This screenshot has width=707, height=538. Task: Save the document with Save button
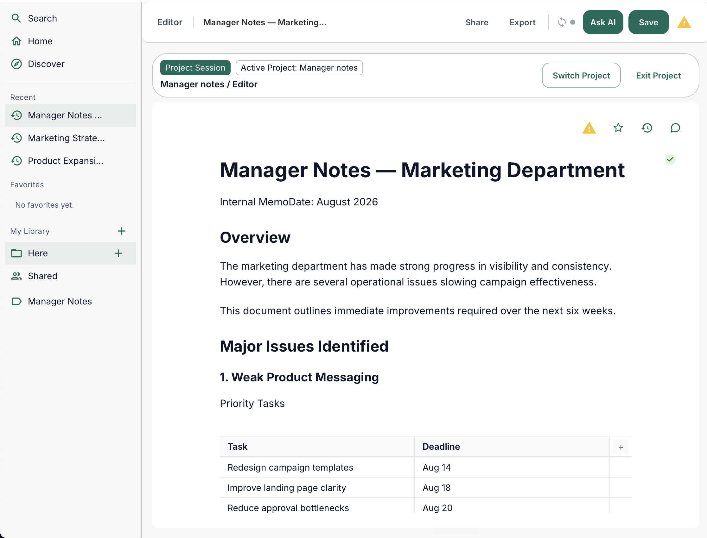(648, 22)
